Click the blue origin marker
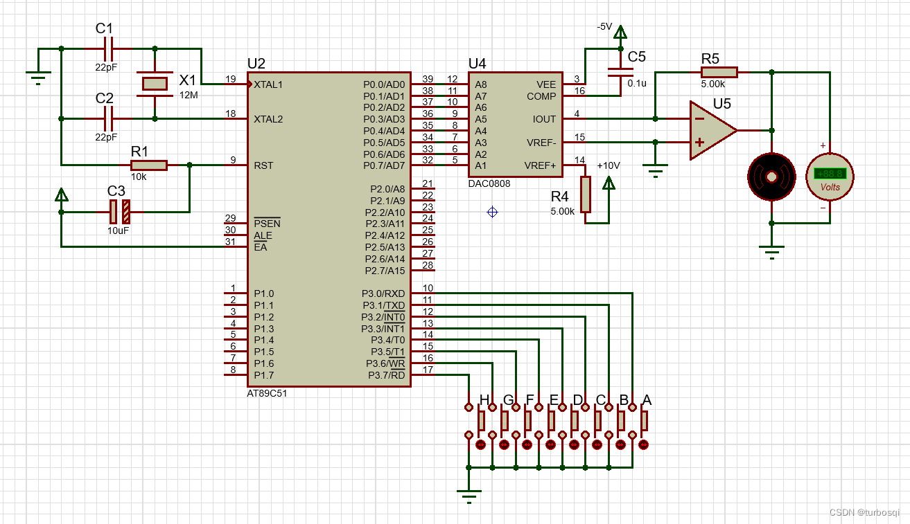Image resolution: width=910 pixels, height=524 pixels. 492,212
